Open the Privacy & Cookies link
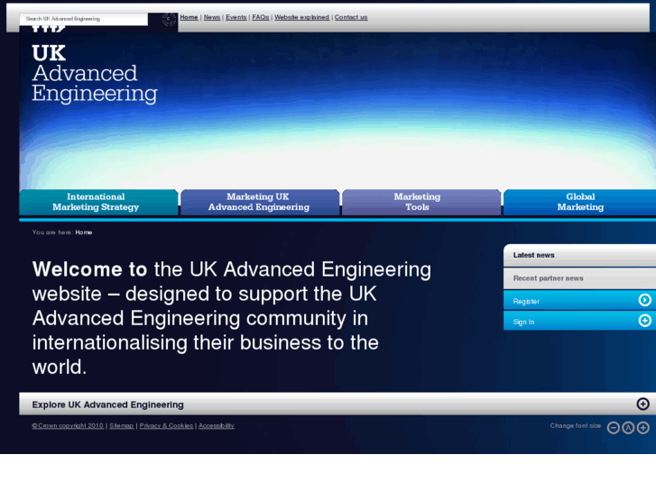 166,426
